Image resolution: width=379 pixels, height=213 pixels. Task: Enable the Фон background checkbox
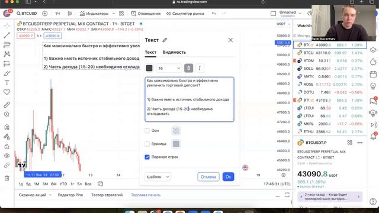pyautogui.click(x=147, y=131)
